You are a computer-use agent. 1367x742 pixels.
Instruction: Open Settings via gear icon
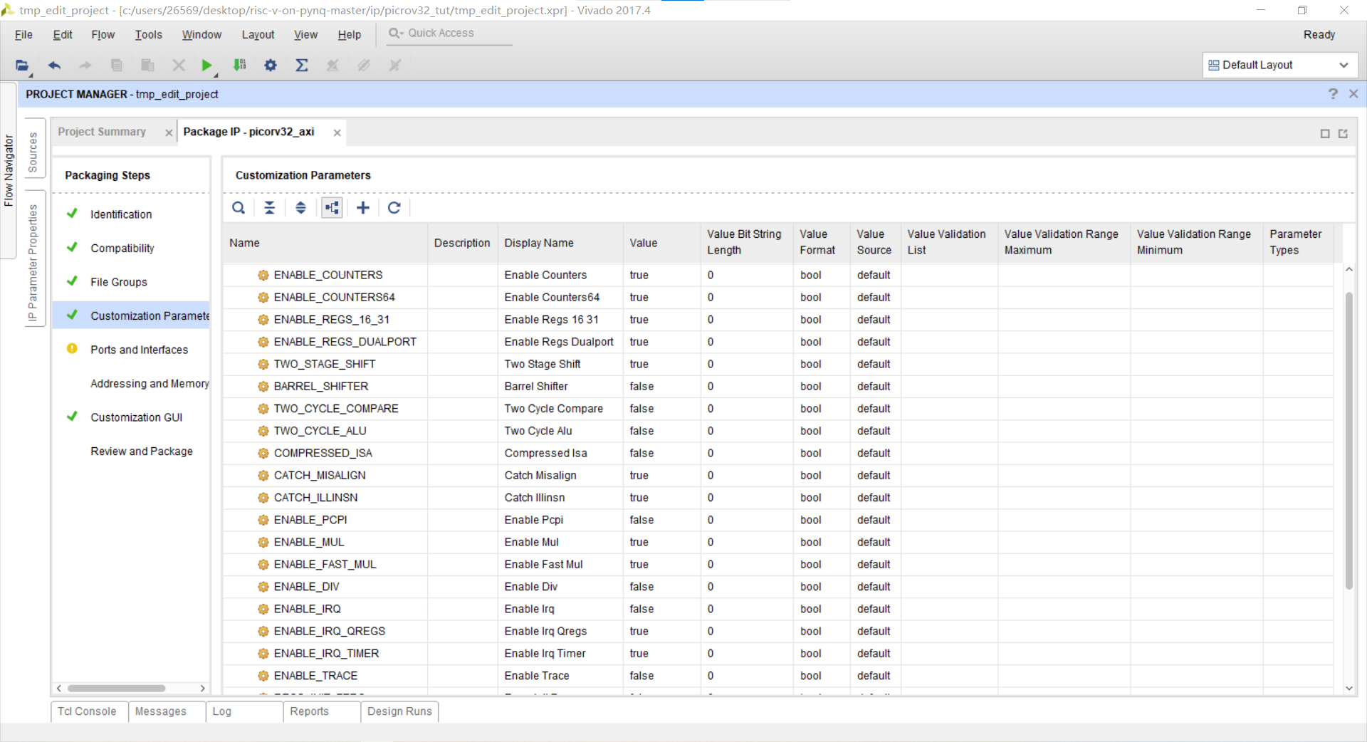coord(271,66)
